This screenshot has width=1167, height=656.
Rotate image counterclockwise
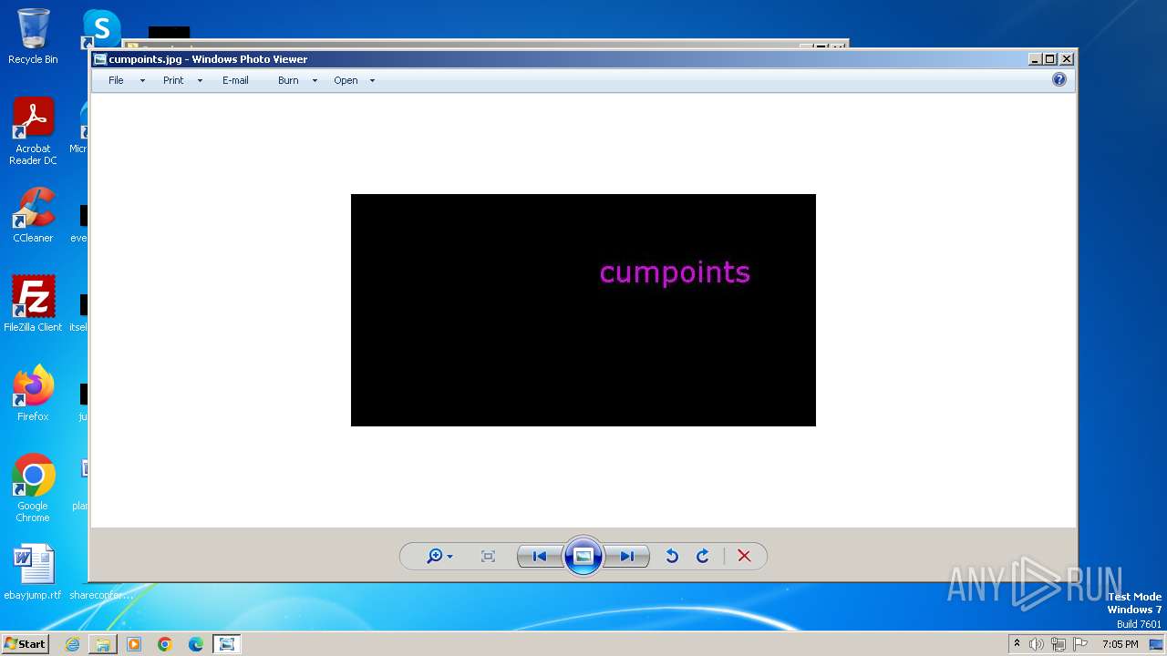click(x=672, y=556)
